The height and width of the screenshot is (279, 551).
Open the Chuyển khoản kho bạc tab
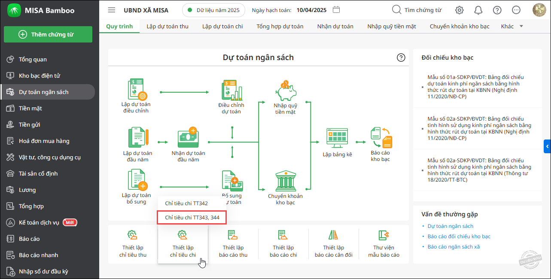(460, 26)
